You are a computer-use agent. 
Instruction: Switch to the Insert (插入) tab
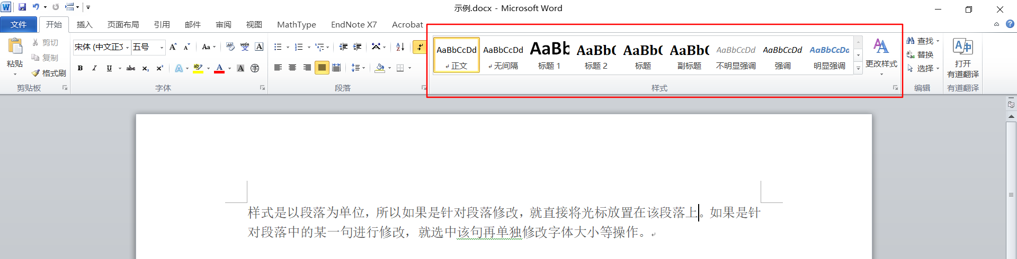pyautogui.click(x=84, y=24)
